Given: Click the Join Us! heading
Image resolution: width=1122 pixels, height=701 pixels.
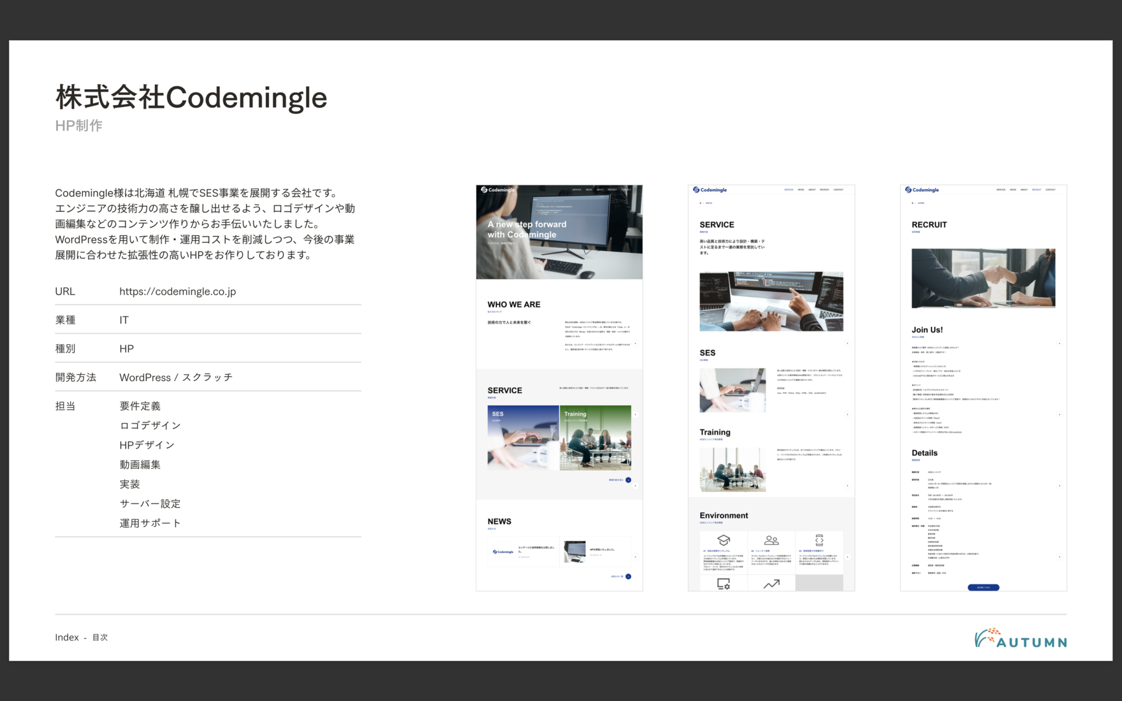Looking at the screenshot, I should 927,329.
